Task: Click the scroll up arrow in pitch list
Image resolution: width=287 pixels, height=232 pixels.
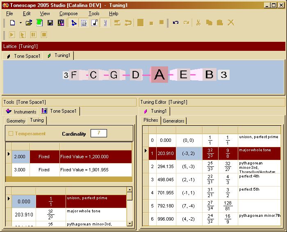Action: (130, 189)
